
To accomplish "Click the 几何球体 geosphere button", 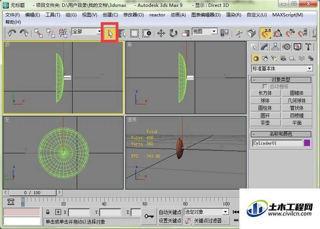I will click(297, 101).
